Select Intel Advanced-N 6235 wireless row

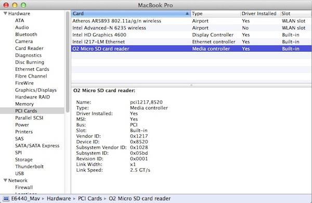coord(191,28)
